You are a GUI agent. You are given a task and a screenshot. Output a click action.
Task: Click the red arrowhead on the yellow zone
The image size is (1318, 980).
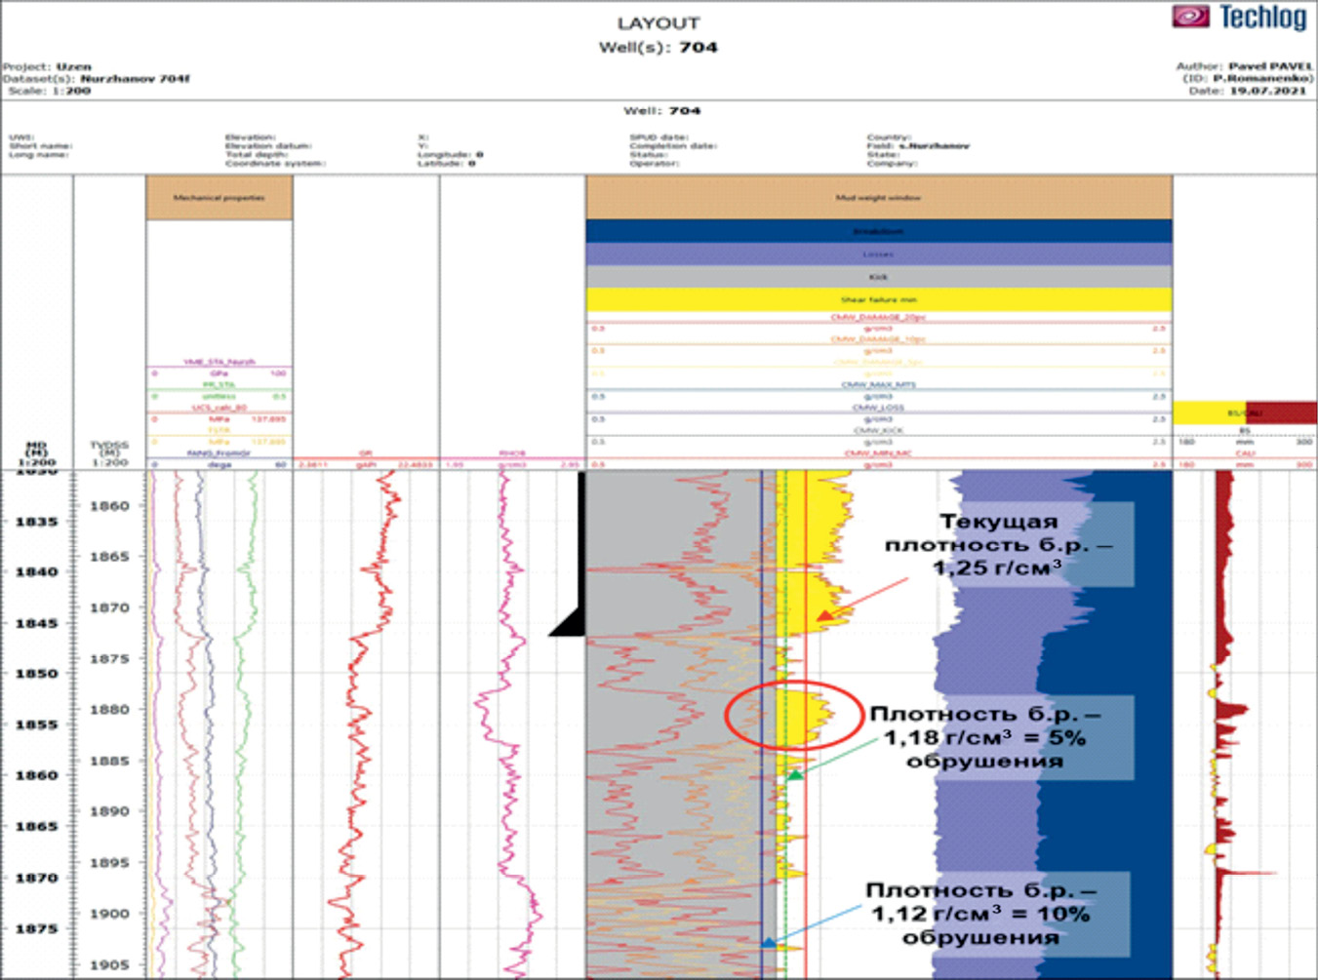click(x=824, y=615)
